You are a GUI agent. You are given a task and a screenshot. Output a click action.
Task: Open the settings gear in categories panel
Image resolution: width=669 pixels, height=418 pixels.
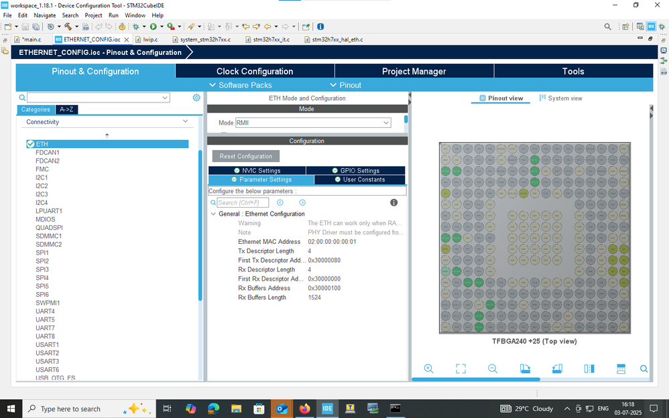(x=196, y=98)
